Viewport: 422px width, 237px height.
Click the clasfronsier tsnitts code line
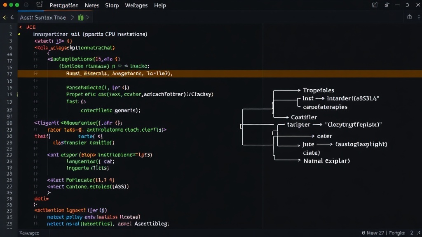point(84,143)
